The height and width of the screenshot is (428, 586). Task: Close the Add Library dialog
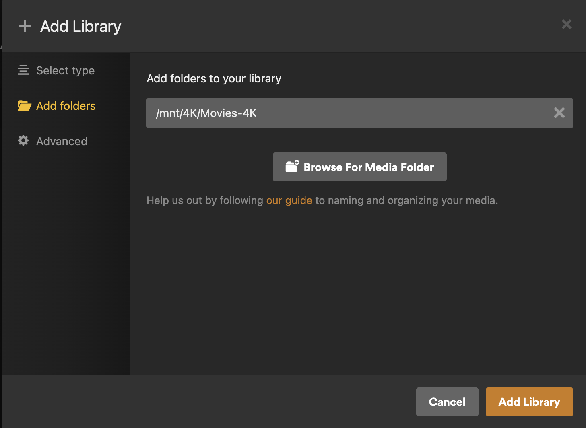pyautogui.click(x=566, y=24)
